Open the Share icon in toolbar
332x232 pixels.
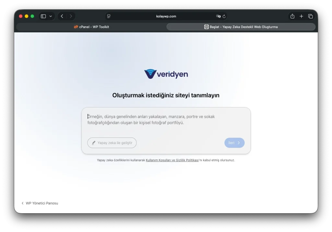pyautogui.click(x=292, y=16)
